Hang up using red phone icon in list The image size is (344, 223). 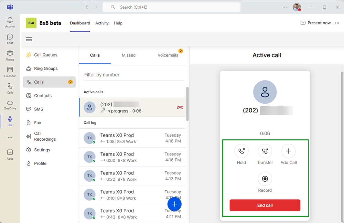[180, 107]
